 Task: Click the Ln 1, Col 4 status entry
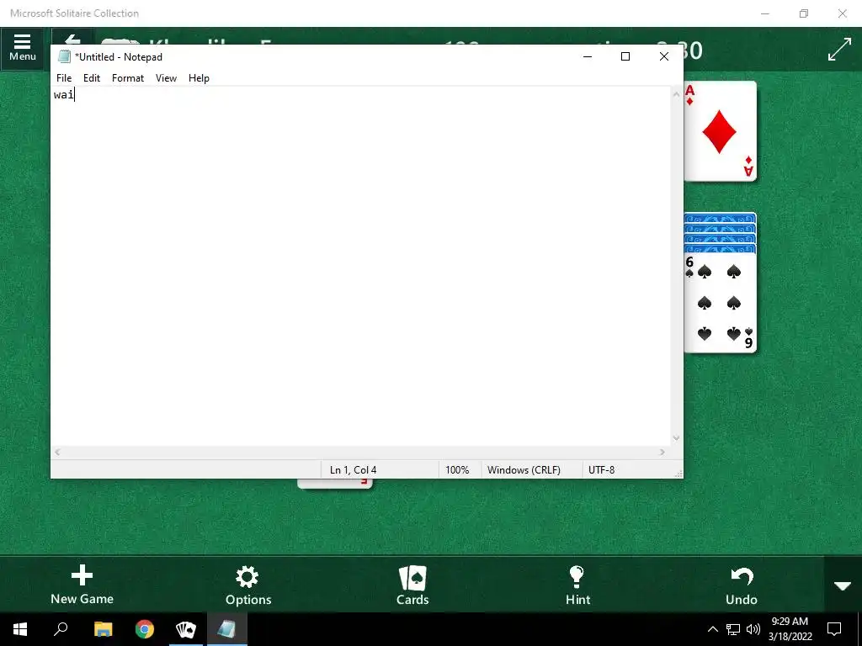click(353, 469)
